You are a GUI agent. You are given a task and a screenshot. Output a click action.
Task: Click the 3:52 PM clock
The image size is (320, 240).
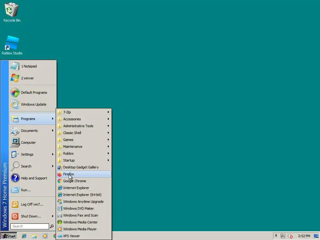click(x=304, y=236)
